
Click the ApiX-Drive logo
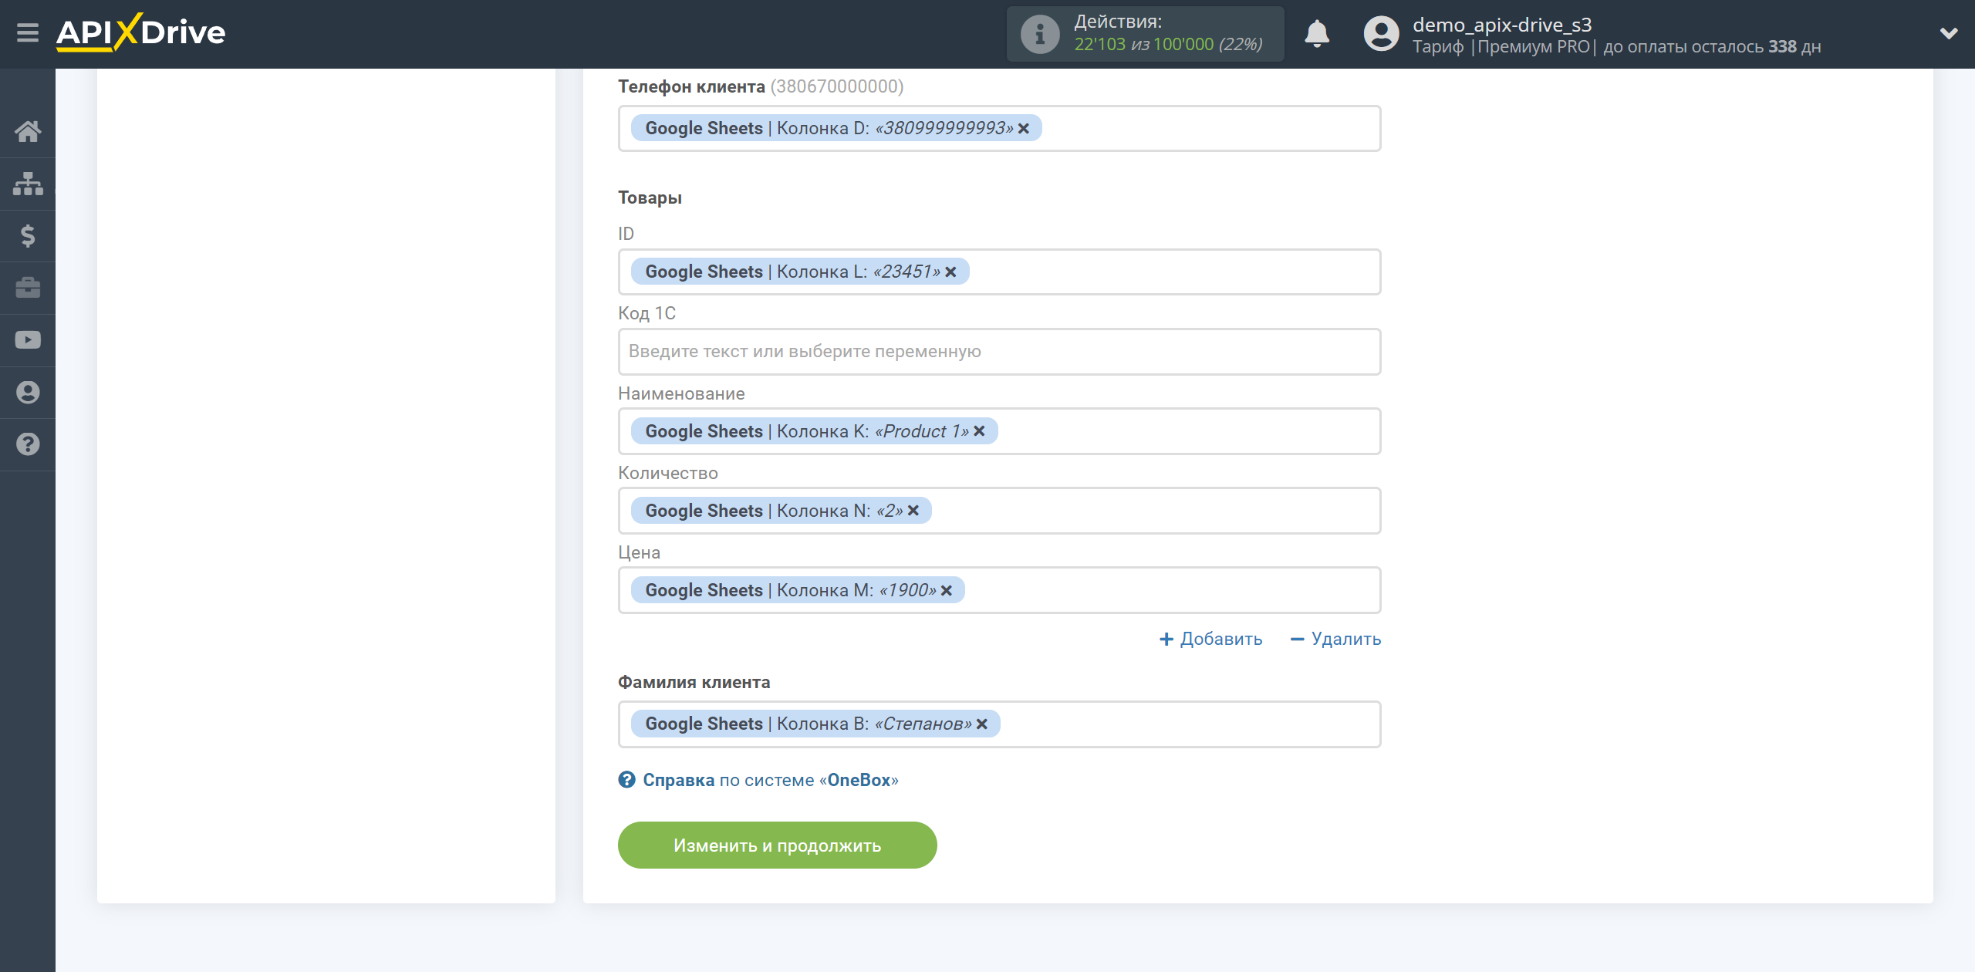click(x=140, y=32)
